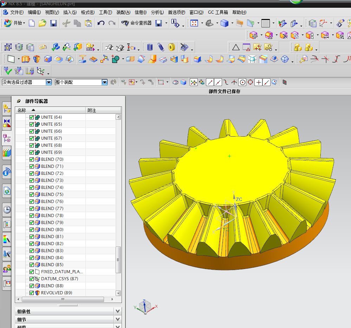Viewport: 351px width, 328px height.
Task: Open the 编辑(E) menu
Action: (x=34, y=12)
